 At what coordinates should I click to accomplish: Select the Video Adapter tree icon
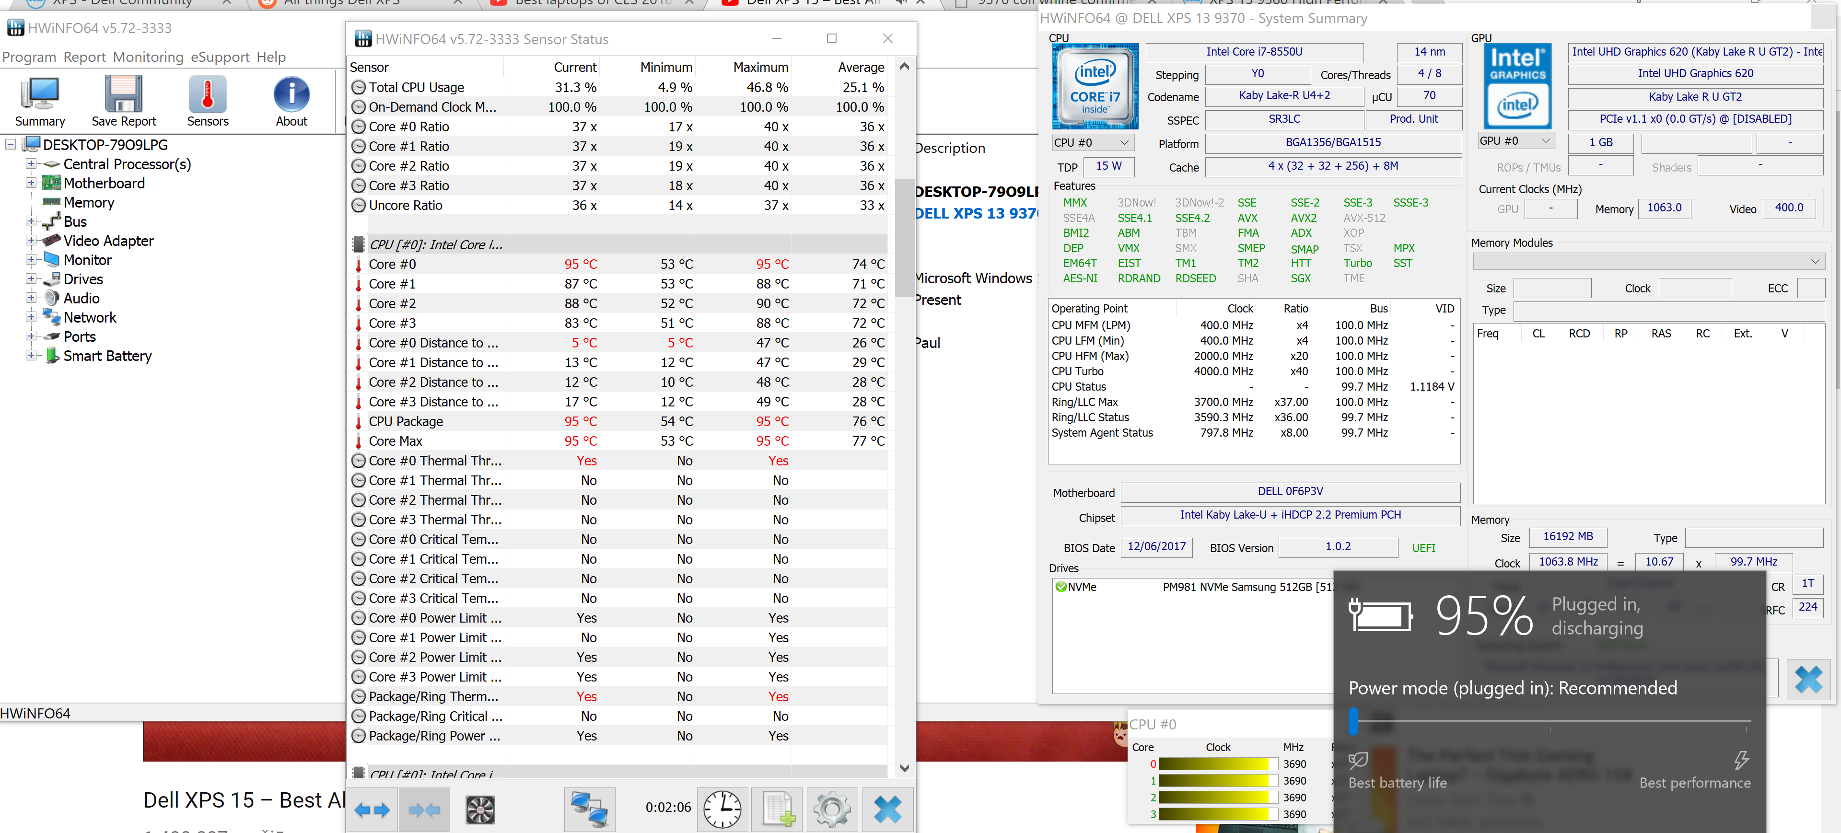(51, 240)
